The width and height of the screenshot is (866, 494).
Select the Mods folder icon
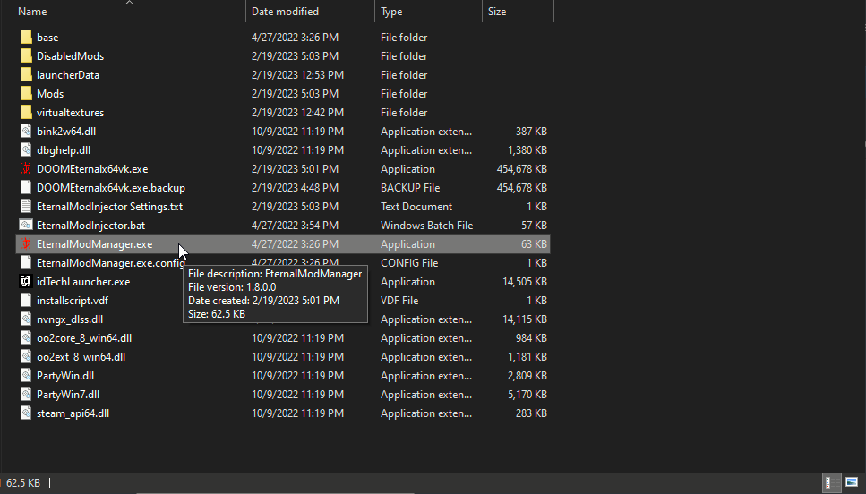coord(25,94)
